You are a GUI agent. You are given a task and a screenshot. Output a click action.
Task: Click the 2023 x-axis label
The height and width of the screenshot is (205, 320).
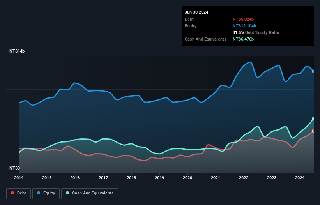click(272, 178)
